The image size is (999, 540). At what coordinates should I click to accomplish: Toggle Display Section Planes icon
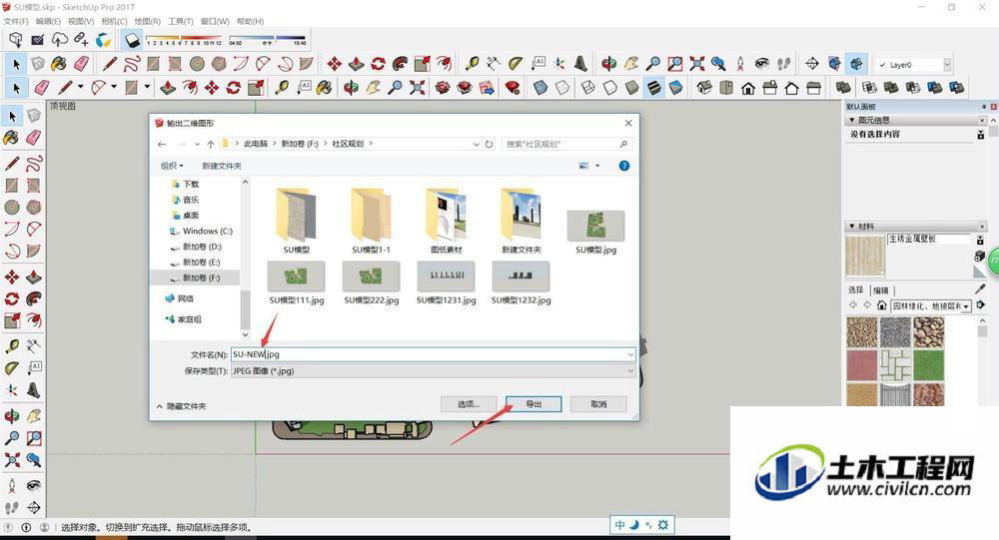[834, 63]
